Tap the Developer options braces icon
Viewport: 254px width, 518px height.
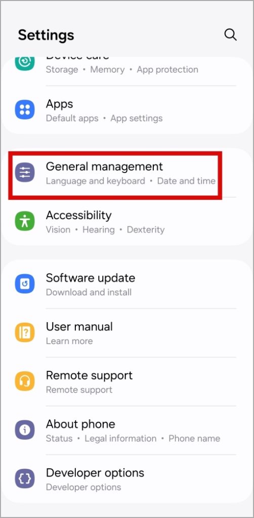[25, 479]
